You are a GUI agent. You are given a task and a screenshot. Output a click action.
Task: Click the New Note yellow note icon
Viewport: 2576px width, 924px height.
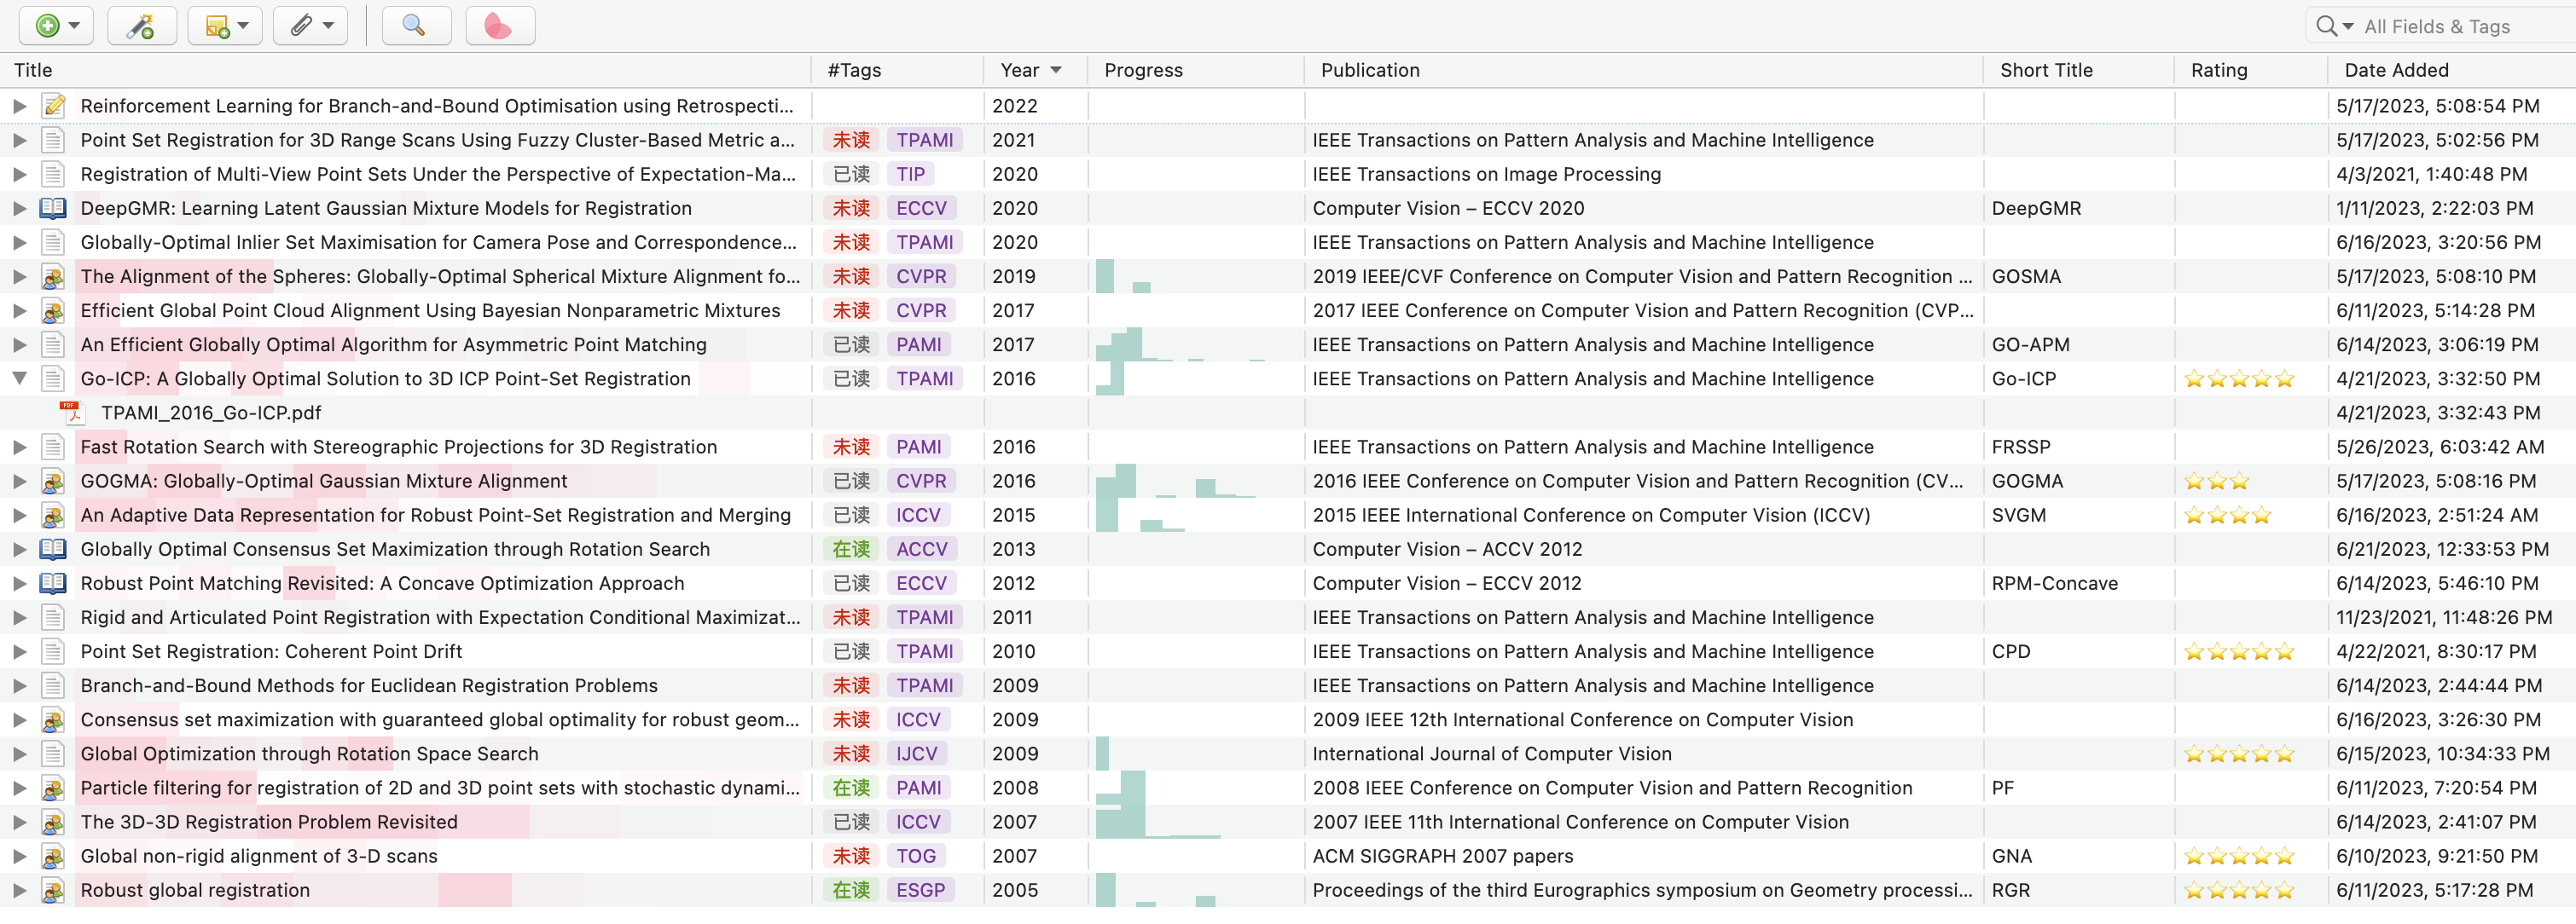click(x=216, y=26)
